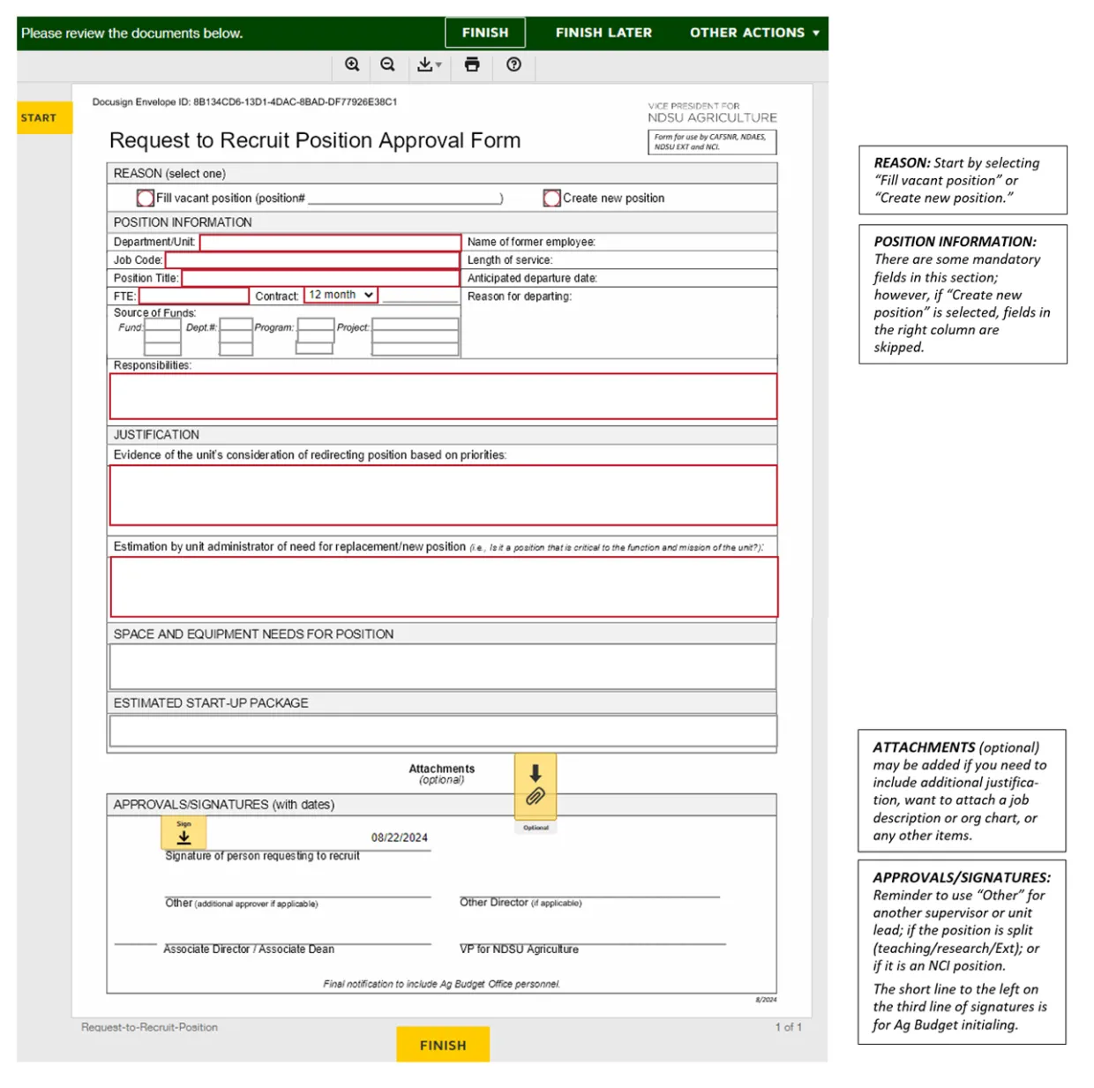Select the zoom out magnifier icon
The image size is (1094, 1088).
pos(386,64)
